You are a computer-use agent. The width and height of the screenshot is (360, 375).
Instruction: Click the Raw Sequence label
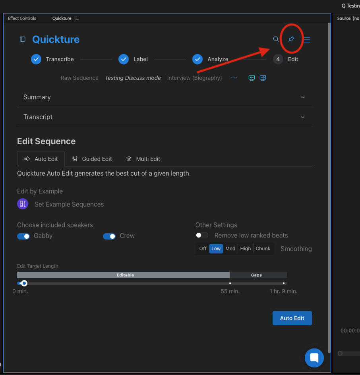pos(79,78)
